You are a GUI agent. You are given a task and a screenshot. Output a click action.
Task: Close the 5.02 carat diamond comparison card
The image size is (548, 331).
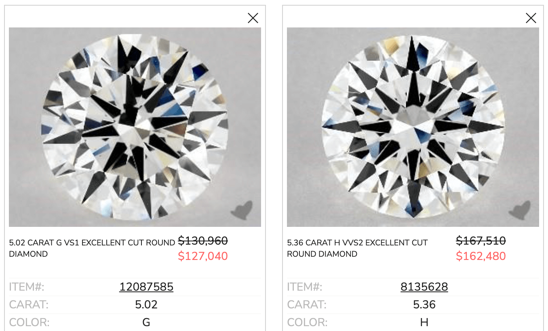253,18
